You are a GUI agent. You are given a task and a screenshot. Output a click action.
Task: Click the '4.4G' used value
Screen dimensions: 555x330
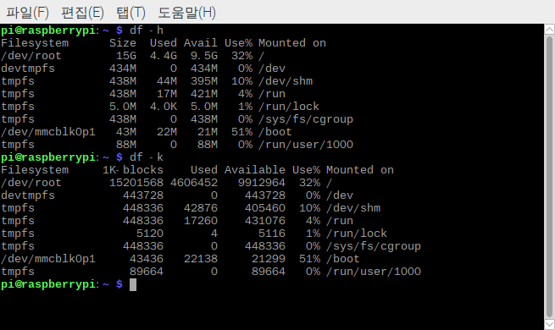pos(164,56)
